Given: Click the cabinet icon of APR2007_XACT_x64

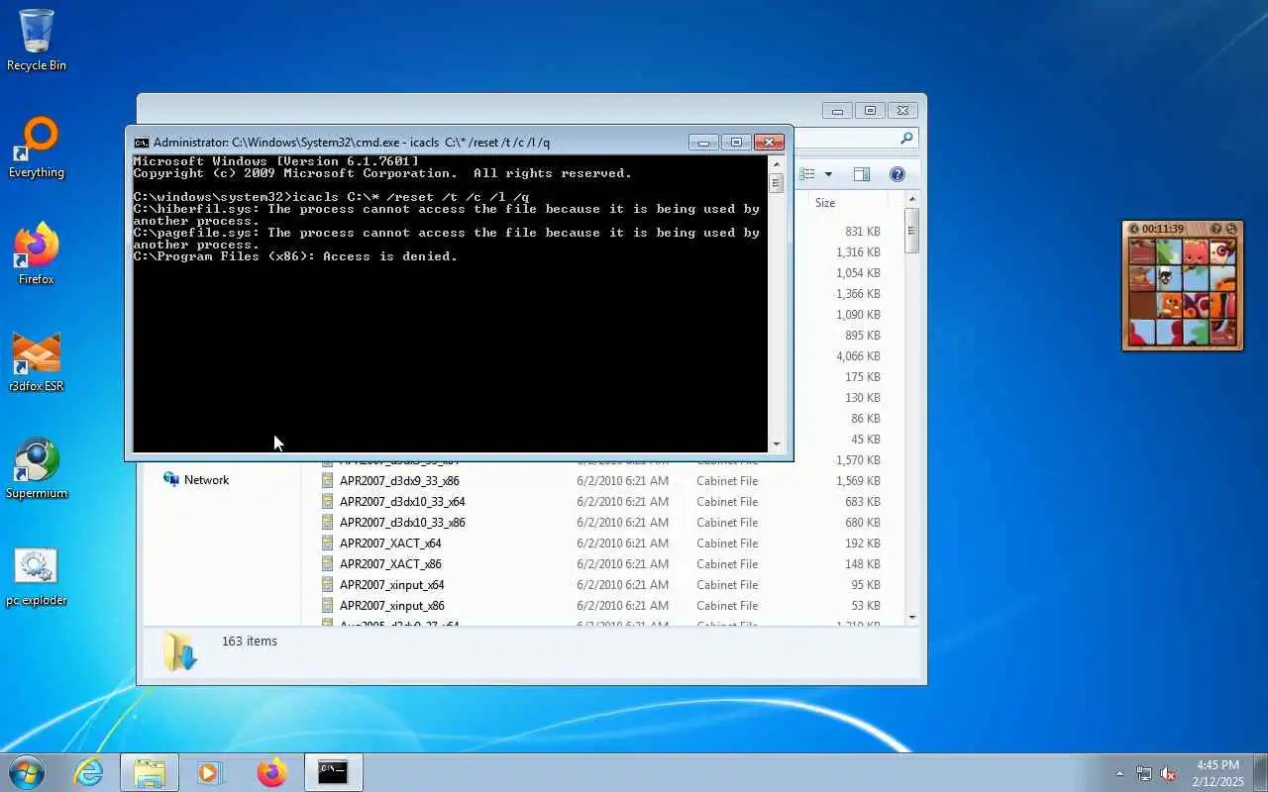Looking at the screenshot, I should pyautogui.click(x=328, y=544).
